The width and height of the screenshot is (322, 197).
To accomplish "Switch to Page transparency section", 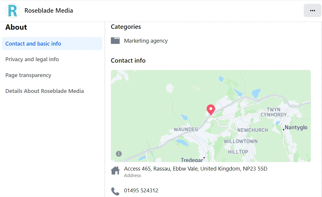I will 28,75.
